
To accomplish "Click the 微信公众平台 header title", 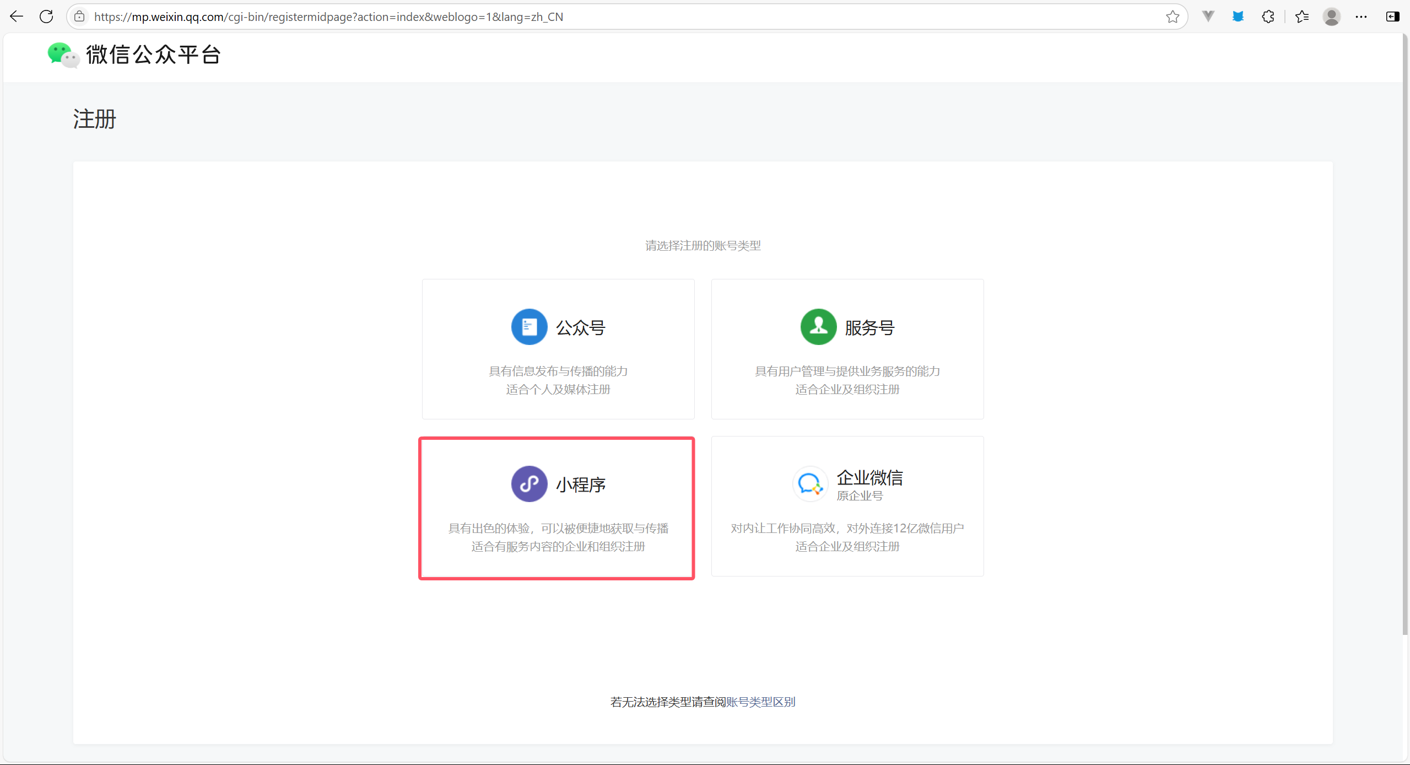I will 153,55.
